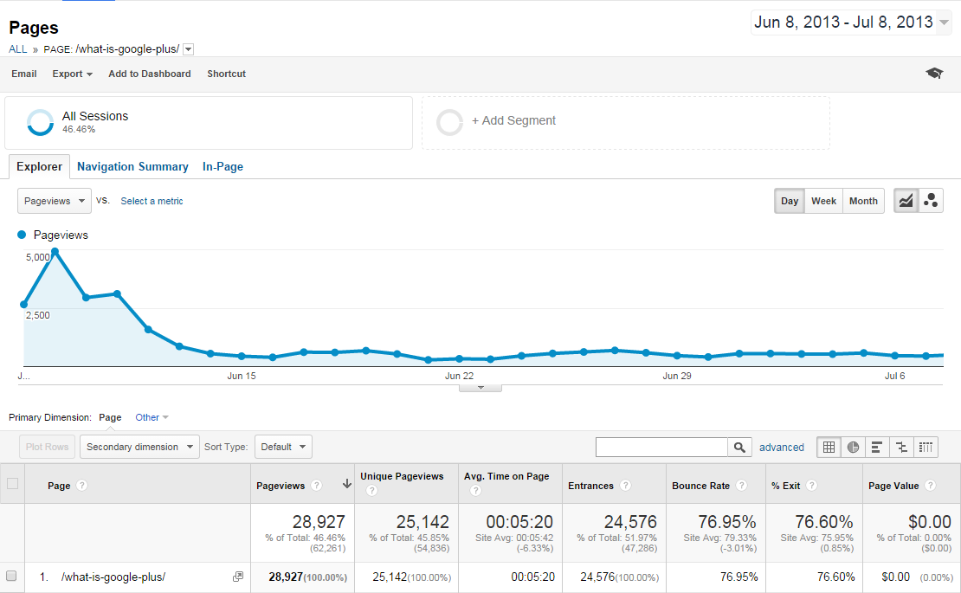
Task: Switch to line chart view icon
Action: click(x=906, y=200)
